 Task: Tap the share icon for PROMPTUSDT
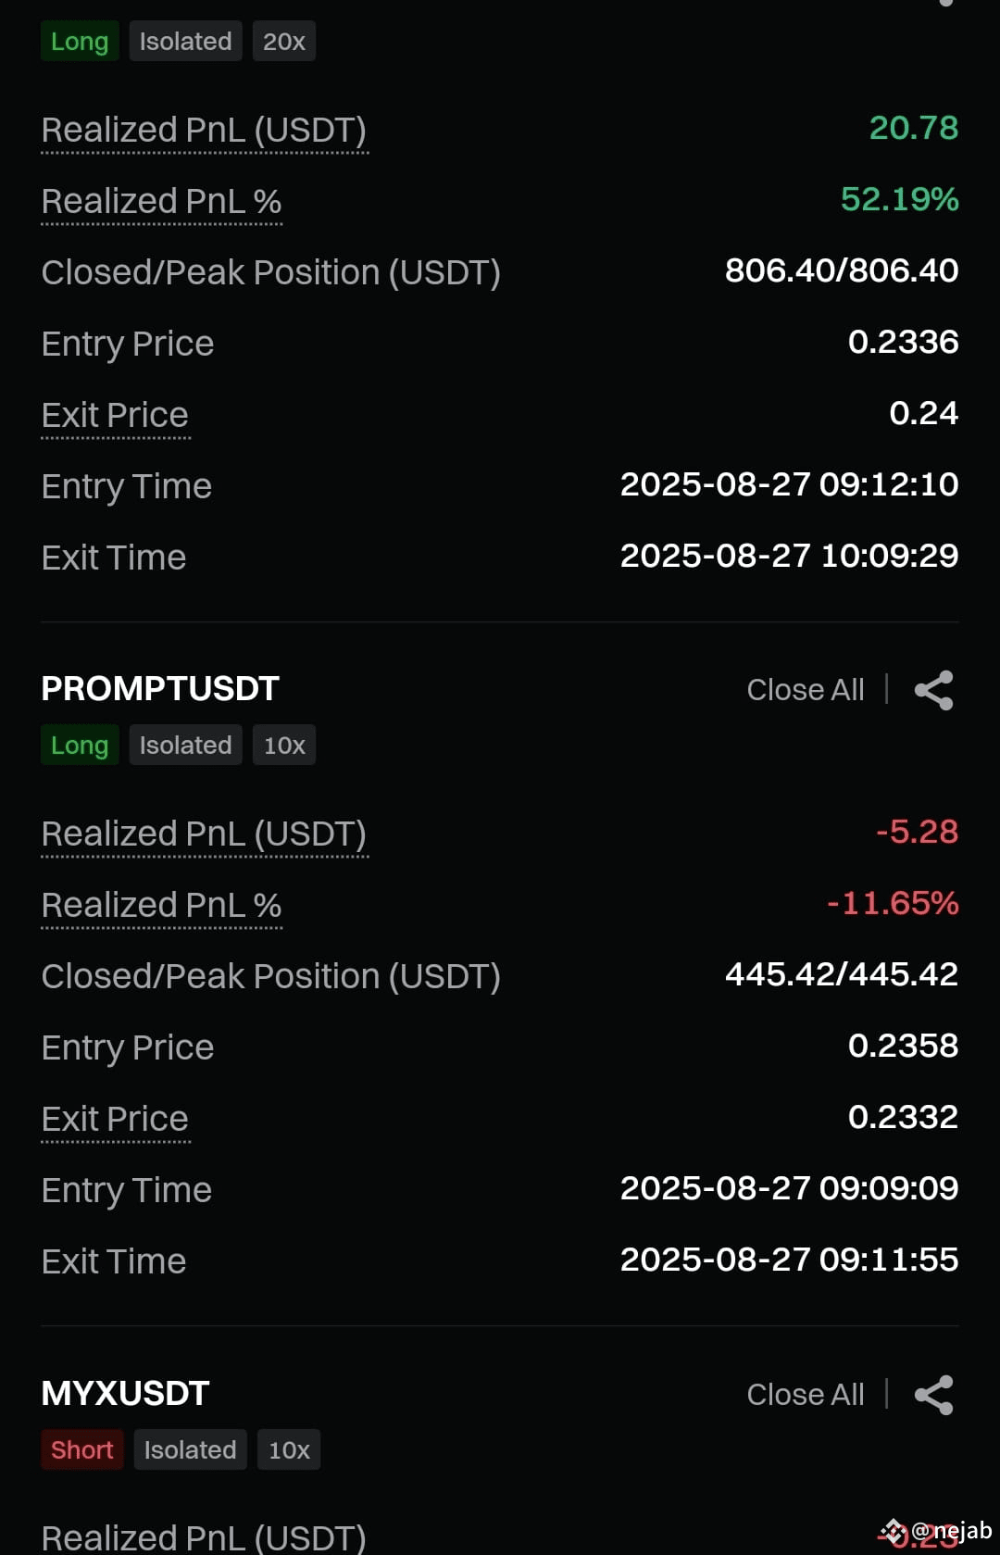tap(933, 690)
